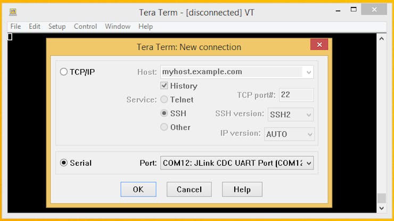The height and width of the screenshot is (221, 394).
Task: Toggle the History checkbox
Action: point(165,86)
